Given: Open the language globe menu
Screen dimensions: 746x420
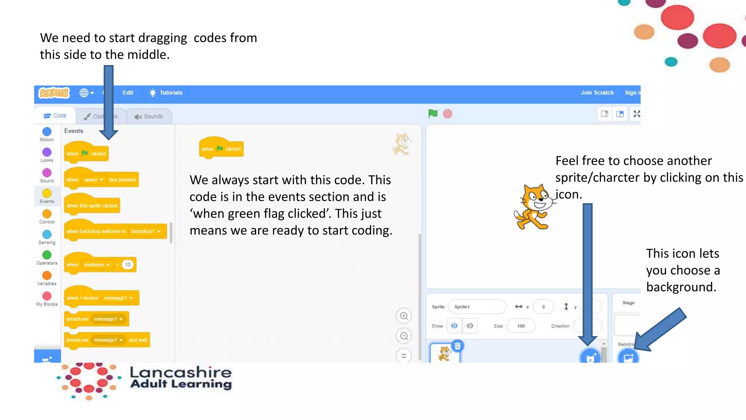Looking at the screenshot, I should click(x=87, y=93).
